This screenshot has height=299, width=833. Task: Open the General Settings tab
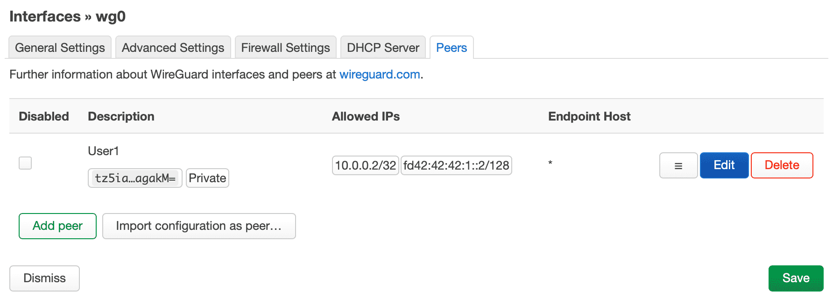(x=60, y=48)
